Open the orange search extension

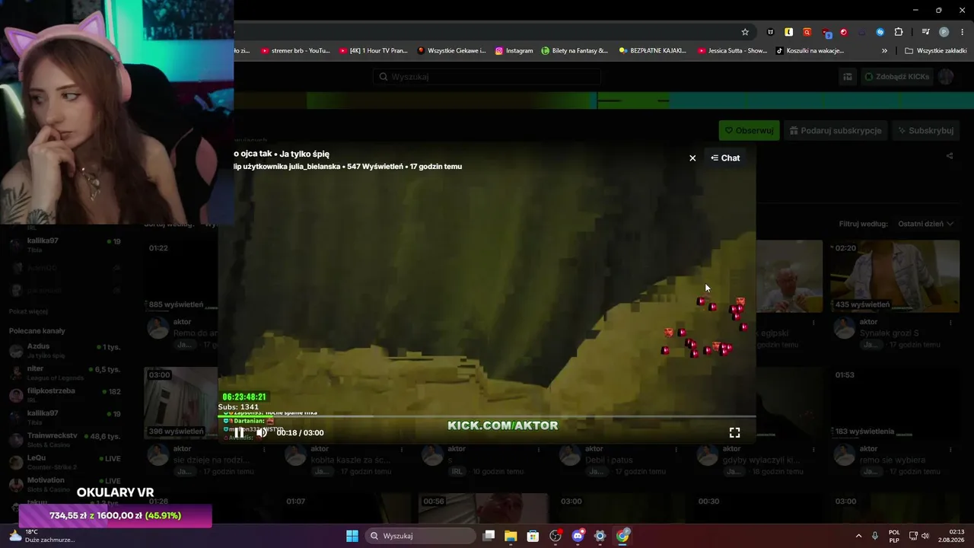pyautogui.click(x=807, y=32)
